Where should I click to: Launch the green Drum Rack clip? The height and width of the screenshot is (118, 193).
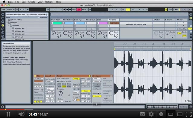point(52,23)
